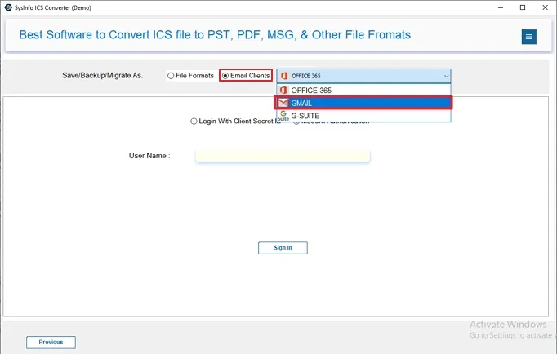Choose Login With Client Secret radio option
This screenshot has height=354, width=557.
194,122
